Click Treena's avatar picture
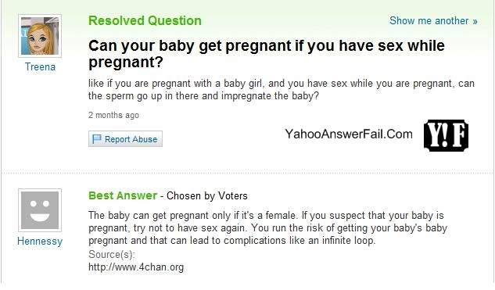Image resolution: width=495 pixels, height=290 pixels. pyautogui.click(x=40, y=36)
